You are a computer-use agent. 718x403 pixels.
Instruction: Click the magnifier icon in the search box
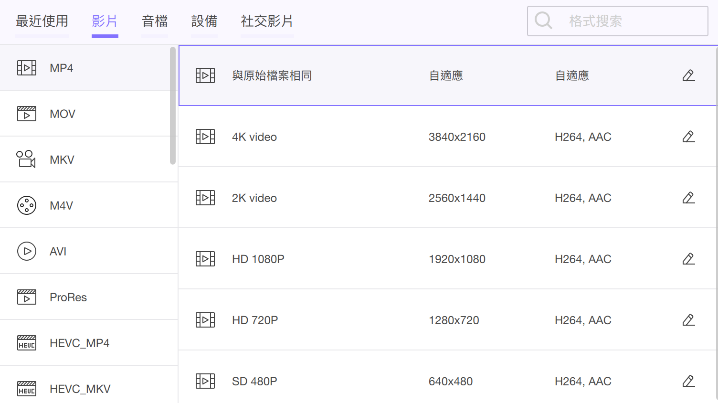click(544, 21)
